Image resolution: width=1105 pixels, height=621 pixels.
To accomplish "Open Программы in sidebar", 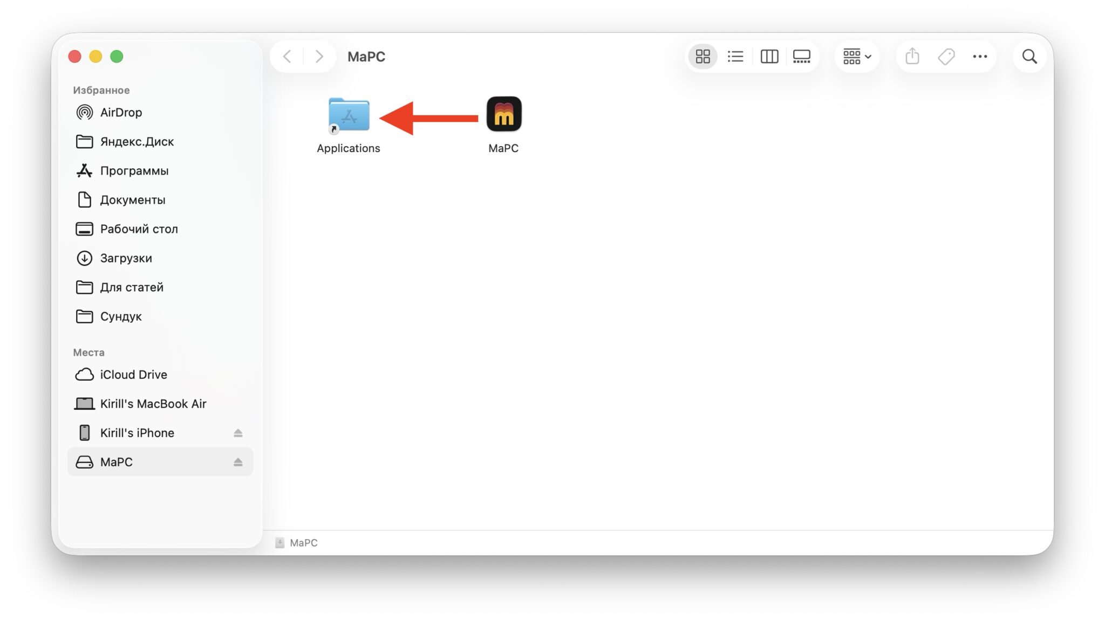I will 160,170.
